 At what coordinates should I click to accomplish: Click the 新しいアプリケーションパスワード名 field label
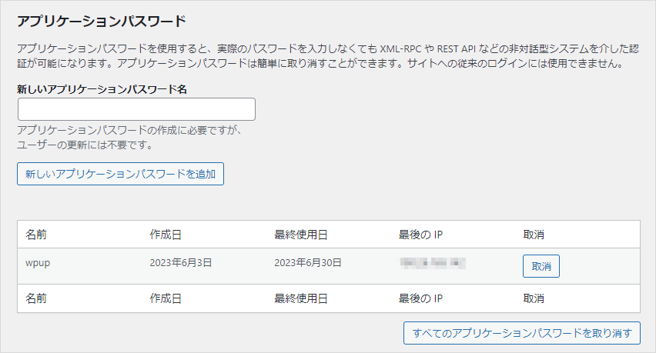point(102,89)
